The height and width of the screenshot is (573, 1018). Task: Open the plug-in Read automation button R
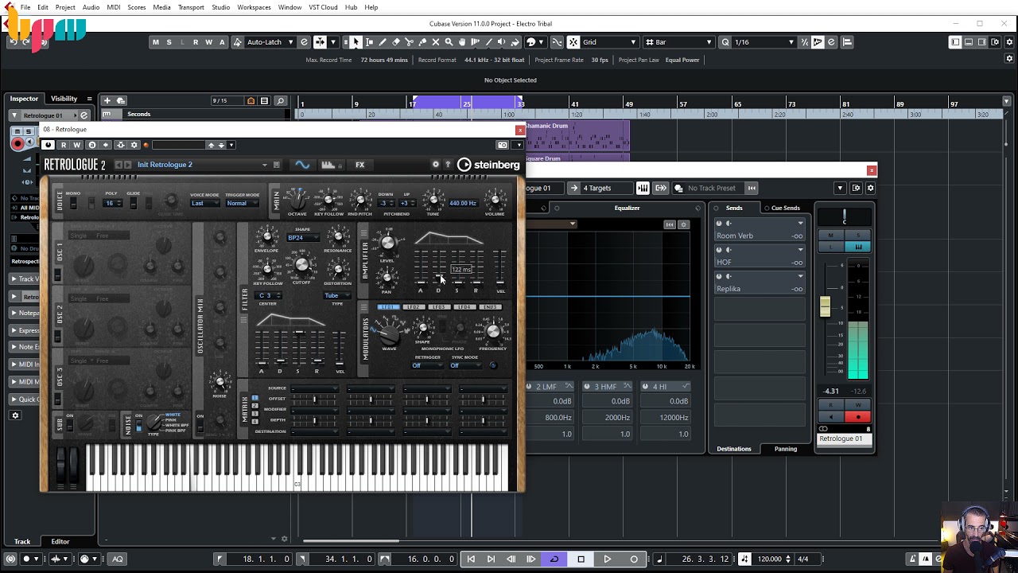coord(64,145)
